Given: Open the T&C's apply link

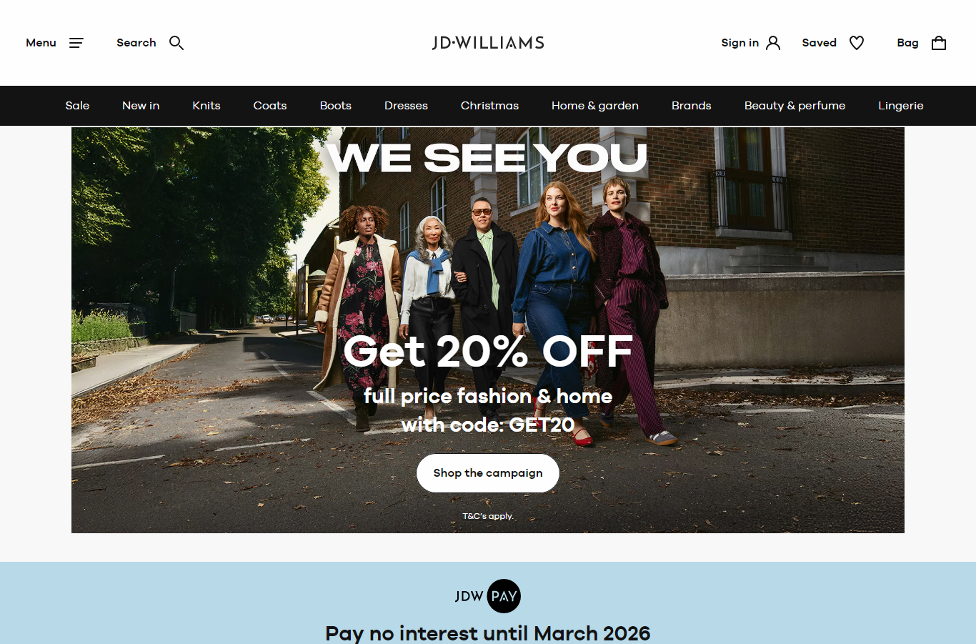Looking at the screenshot, I should (488, 516).
